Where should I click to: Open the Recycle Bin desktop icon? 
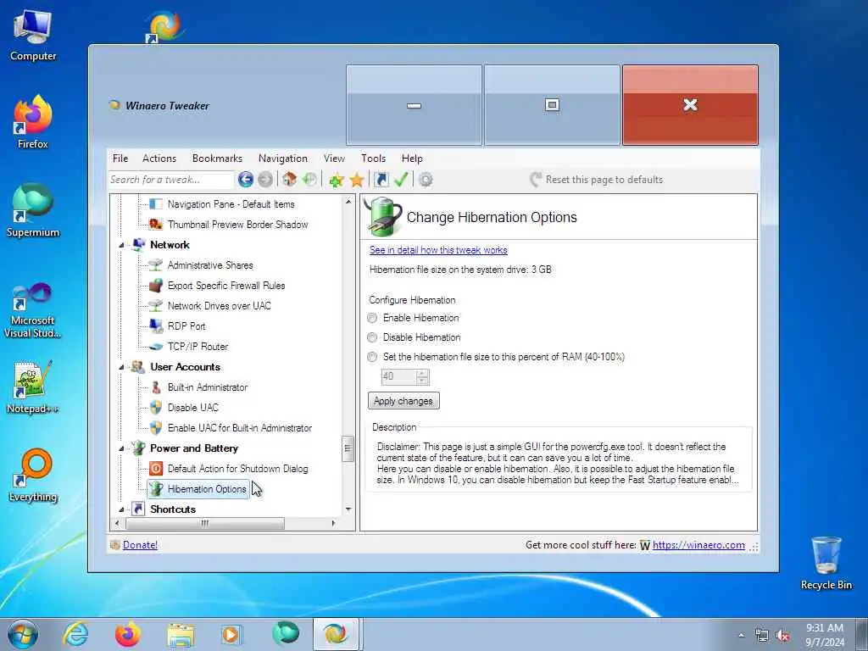pyautogui.click(x=826, y=563)
